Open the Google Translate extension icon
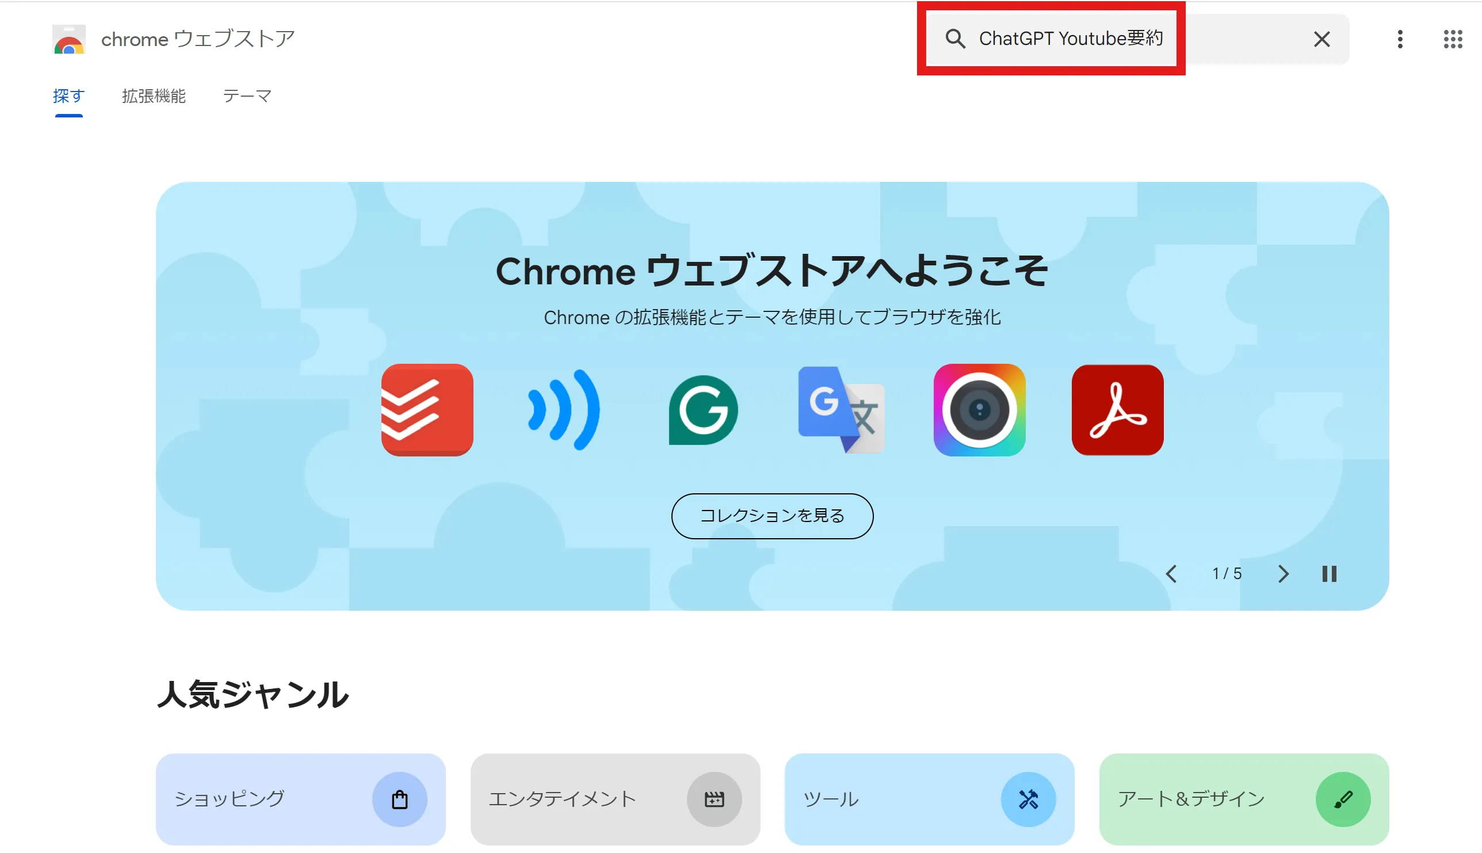Image resolution: width=1482 pixels, height=853 pixels. tap(841, 409)
